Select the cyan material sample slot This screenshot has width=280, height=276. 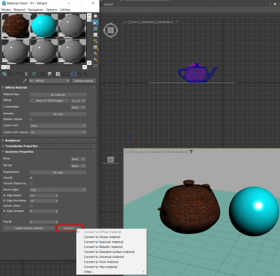click(x=44, y=26)
